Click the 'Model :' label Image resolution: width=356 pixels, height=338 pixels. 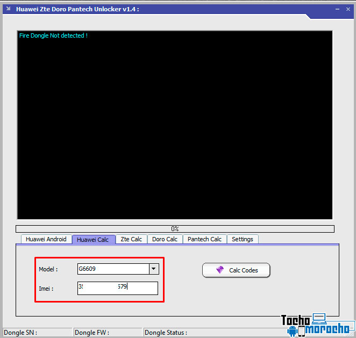(48, 269)
